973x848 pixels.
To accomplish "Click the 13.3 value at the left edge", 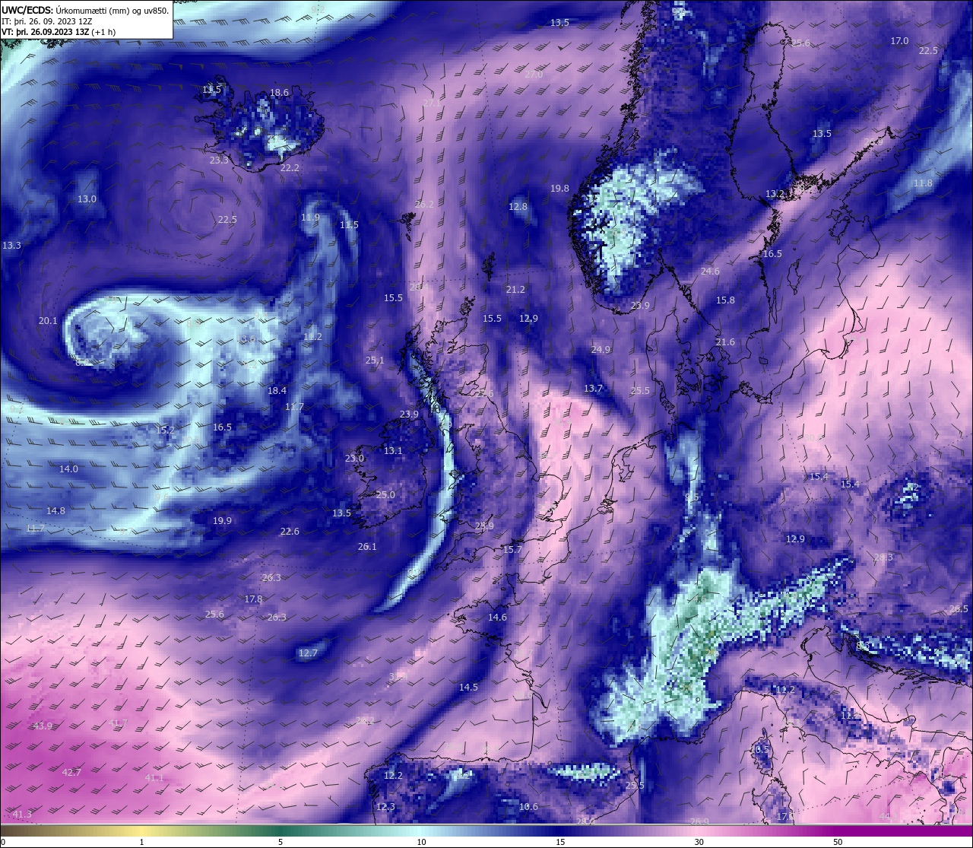I will point(11,245).
